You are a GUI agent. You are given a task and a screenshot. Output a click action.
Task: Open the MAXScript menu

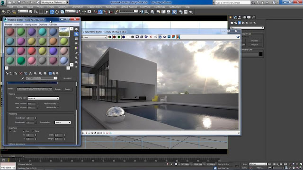coord(175,7)
